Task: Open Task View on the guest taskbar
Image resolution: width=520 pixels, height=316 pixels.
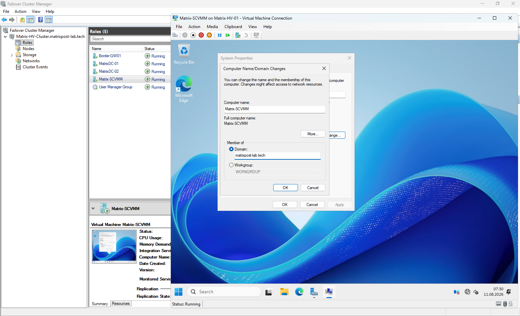Action: coord(269,292)
